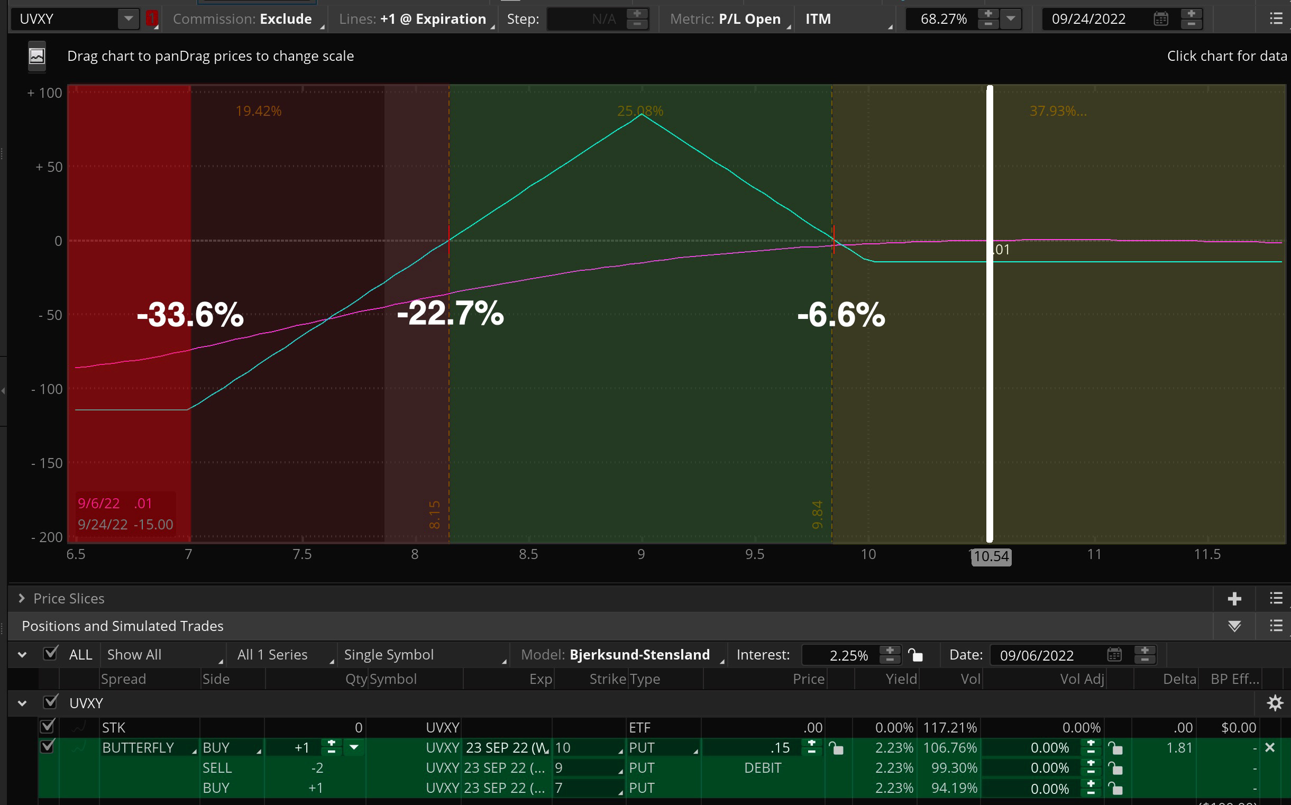Viewport: 1291px width, 805px height.
Task: Open the UVXY symbol dropdown arrow
Action: (x=128, y=19)
